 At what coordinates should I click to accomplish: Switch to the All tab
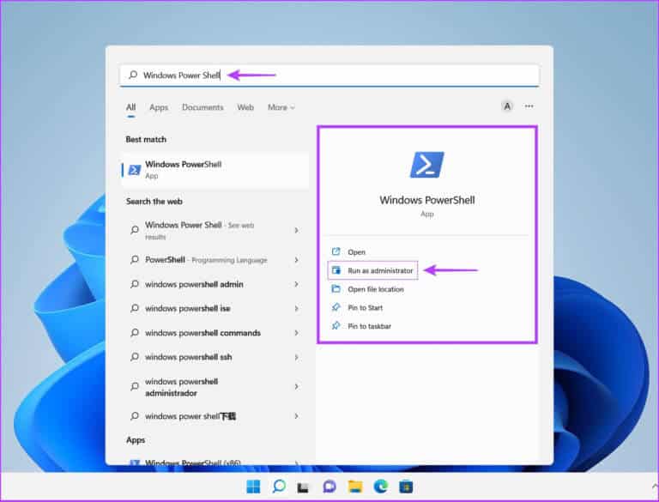coord(131,107)
